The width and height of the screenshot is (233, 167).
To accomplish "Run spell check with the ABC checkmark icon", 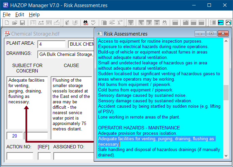I will 93,23.
